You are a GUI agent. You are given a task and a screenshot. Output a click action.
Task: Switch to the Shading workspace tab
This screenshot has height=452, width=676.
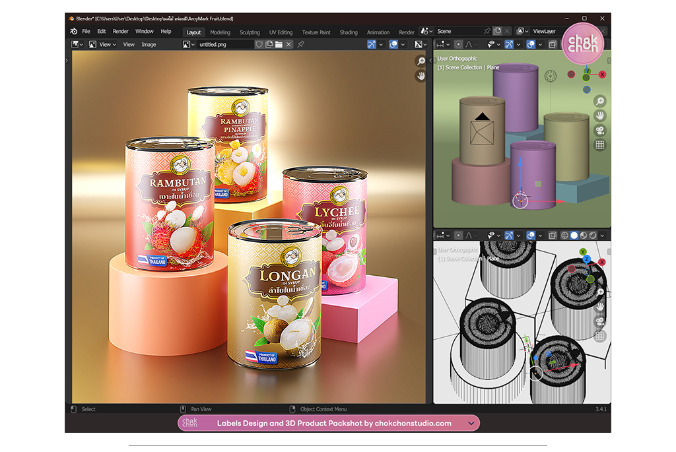[x=349, y=32]
